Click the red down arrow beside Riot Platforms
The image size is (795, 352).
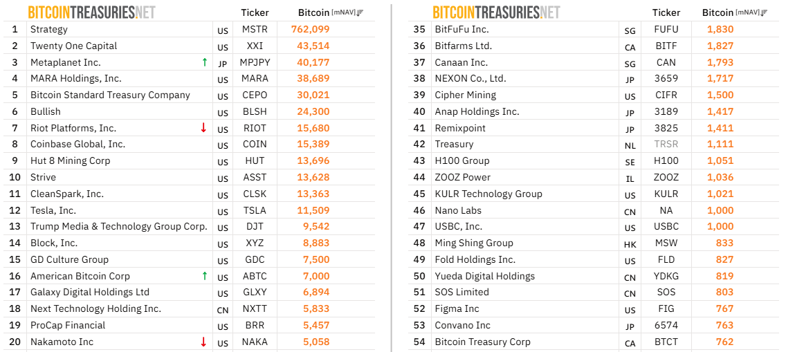pos(203,128)
